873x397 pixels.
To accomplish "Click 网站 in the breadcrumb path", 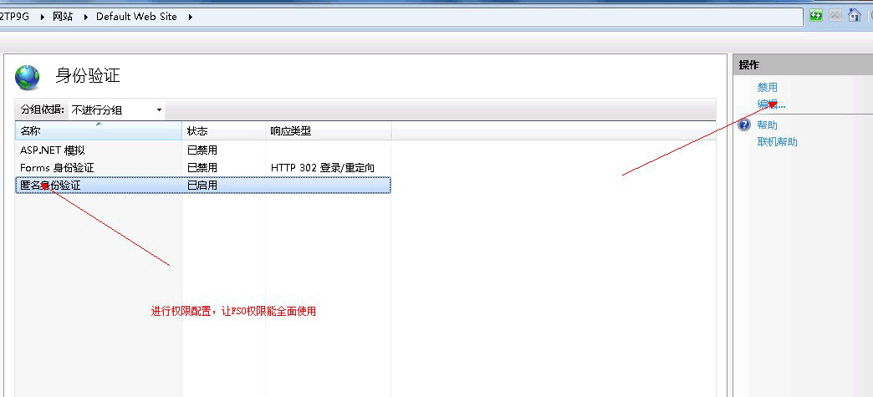I will (x=63, y=17).
